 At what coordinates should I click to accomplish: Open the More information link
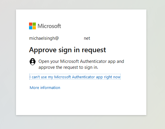pos(45,87)
